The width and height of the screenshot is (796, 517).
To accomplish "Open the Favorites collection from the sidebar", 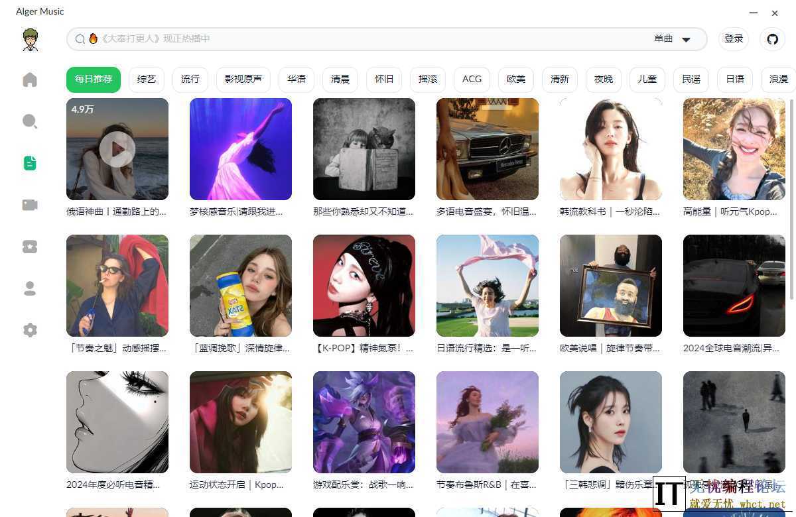I will tap(30, 246).
